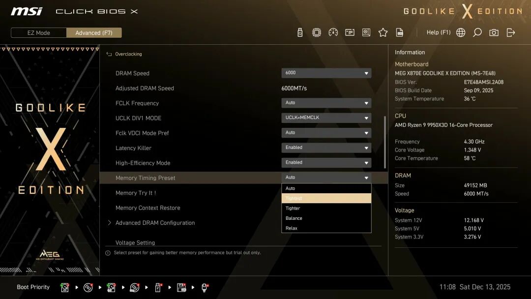Click the DRAM size 49152 MB value
This screenshot has width=531, height=299.
pyautogui.click(x=475, y=185)
